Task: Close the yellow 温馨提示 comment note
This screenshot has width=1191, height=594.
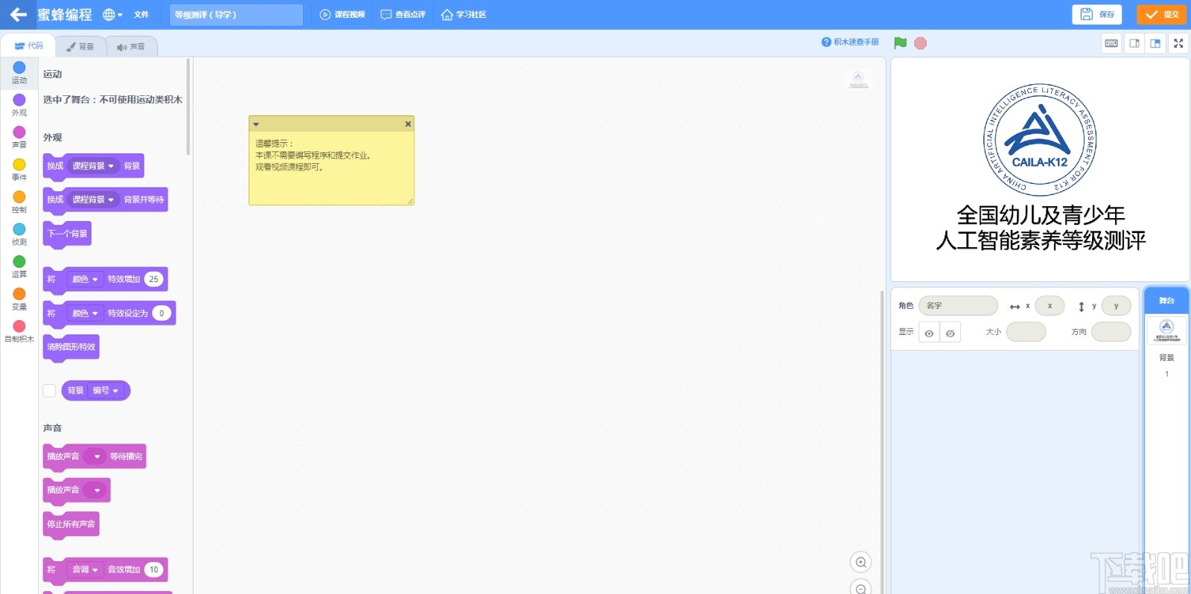Action: coord(408,124)
